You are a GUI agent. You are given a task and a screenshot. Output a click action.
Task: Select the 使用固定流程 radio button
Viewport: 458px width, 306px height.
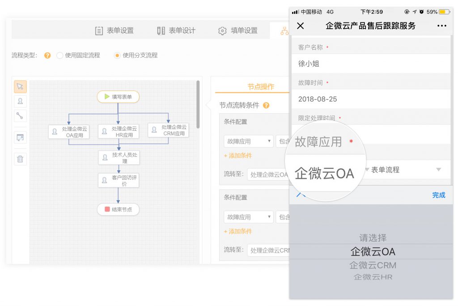[59, 55]
